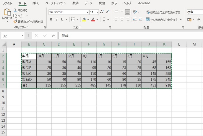This screenshot has width=203, height=136.
Task: Select column L header
Action: tap(179, 44)
